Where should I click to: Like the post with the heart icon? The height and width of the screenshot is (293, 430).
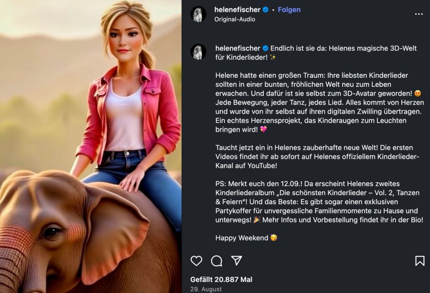196,261
